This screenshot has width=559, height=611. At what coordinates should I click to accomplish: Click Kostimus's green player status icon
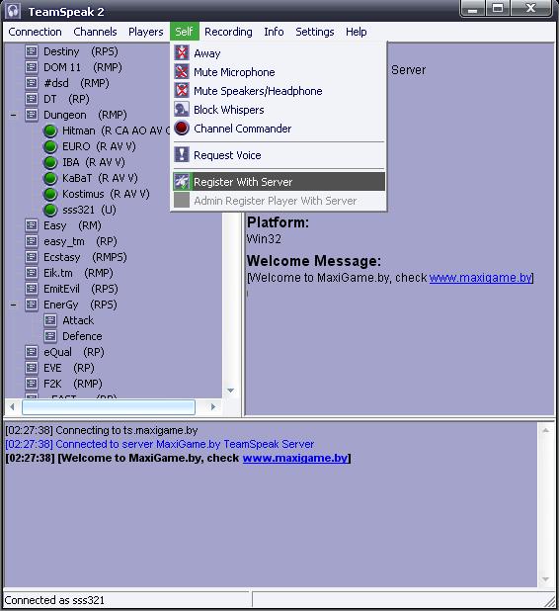coord(50,194)
